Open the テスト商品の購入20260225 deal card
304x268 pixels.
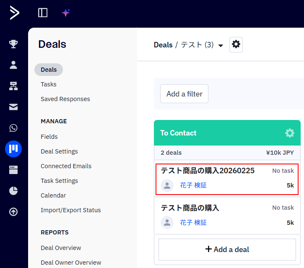208,171
